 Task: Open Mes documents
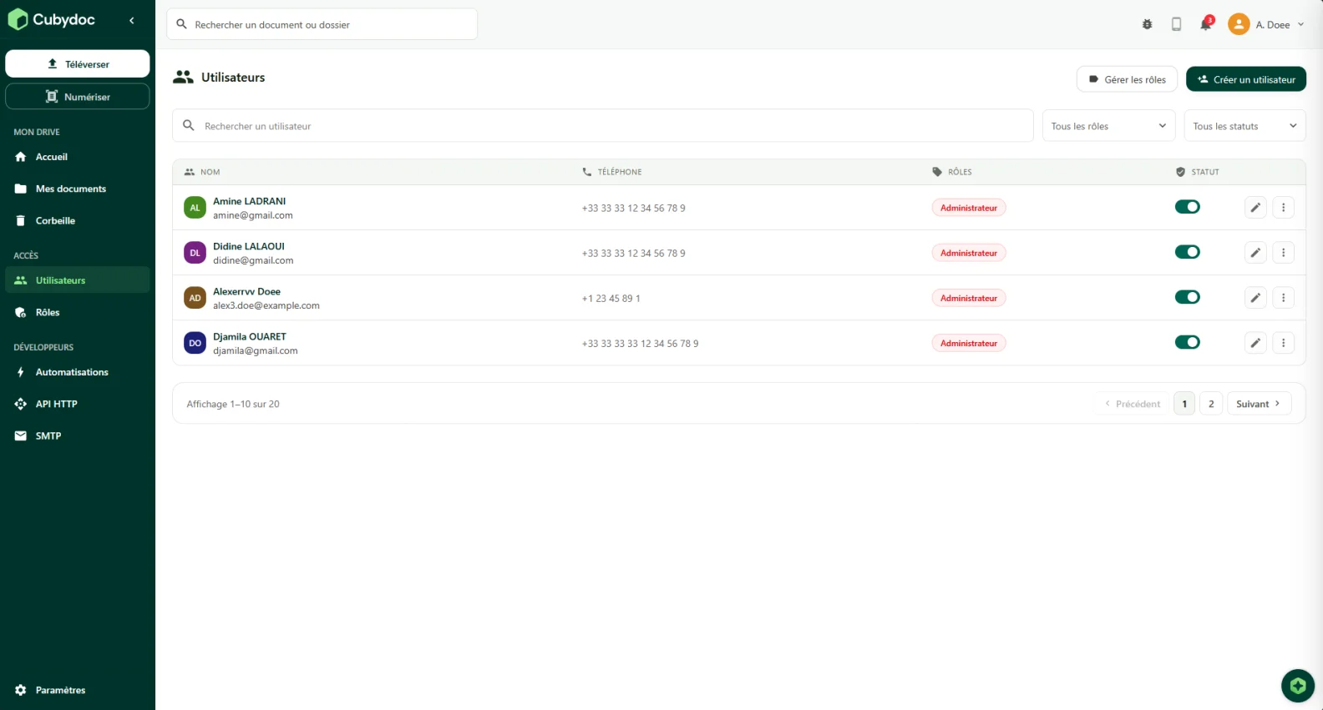tap(78, 189)
